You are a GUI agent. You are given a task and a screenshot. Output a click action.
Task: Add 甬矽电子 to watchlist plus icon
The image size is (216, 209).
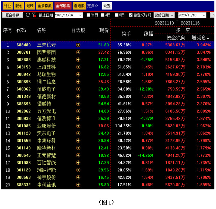click(x=78, y=89)
